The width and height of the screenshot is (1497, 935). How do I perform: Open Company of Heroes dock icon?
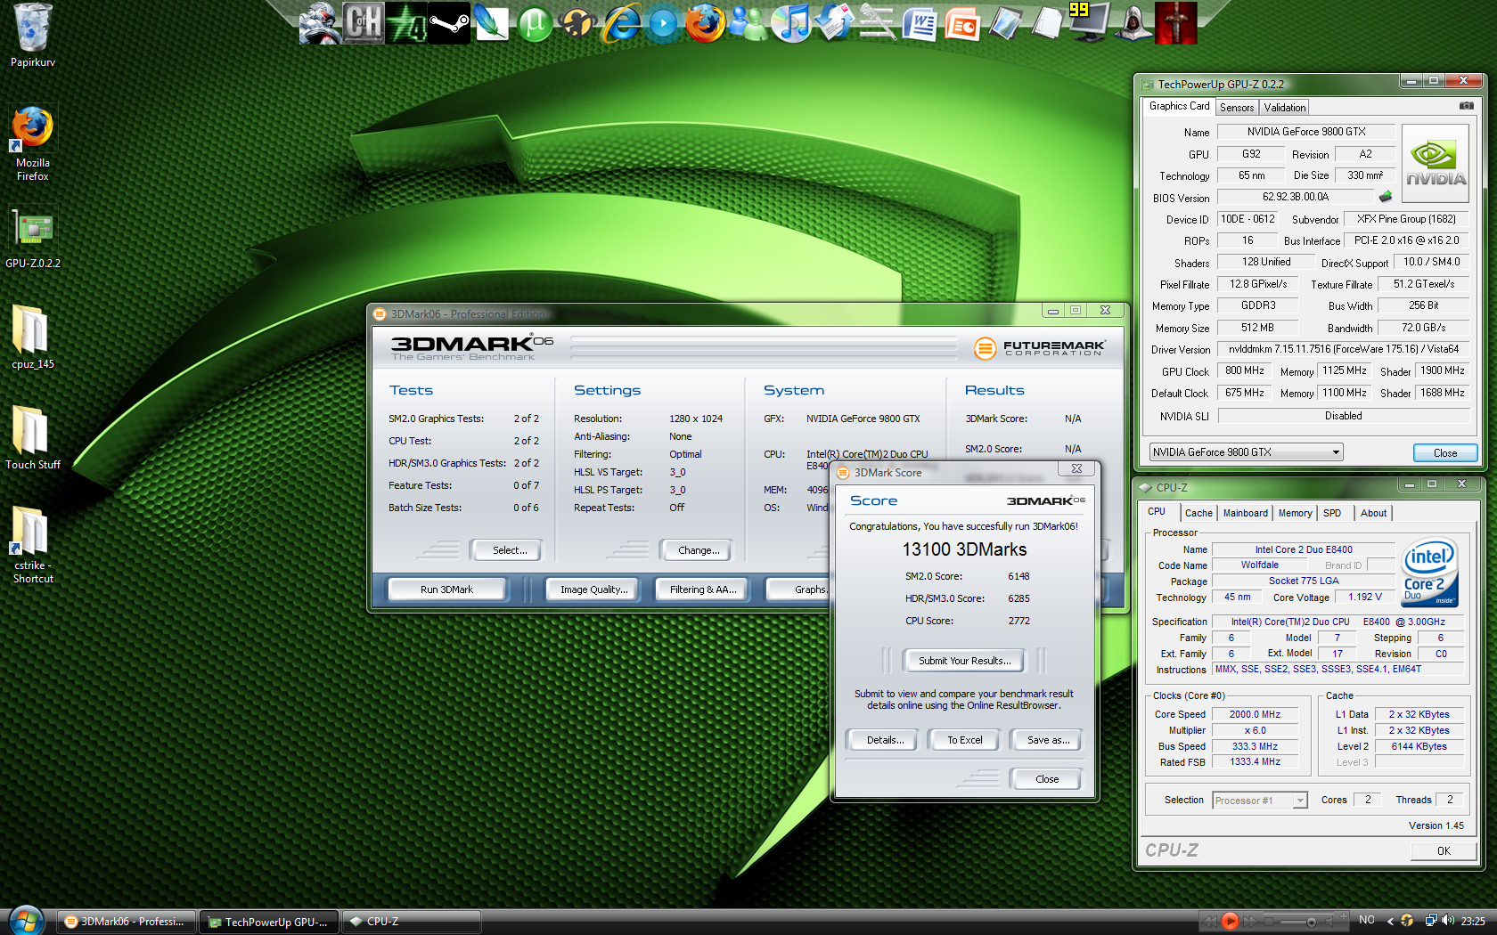coord(364,23)
